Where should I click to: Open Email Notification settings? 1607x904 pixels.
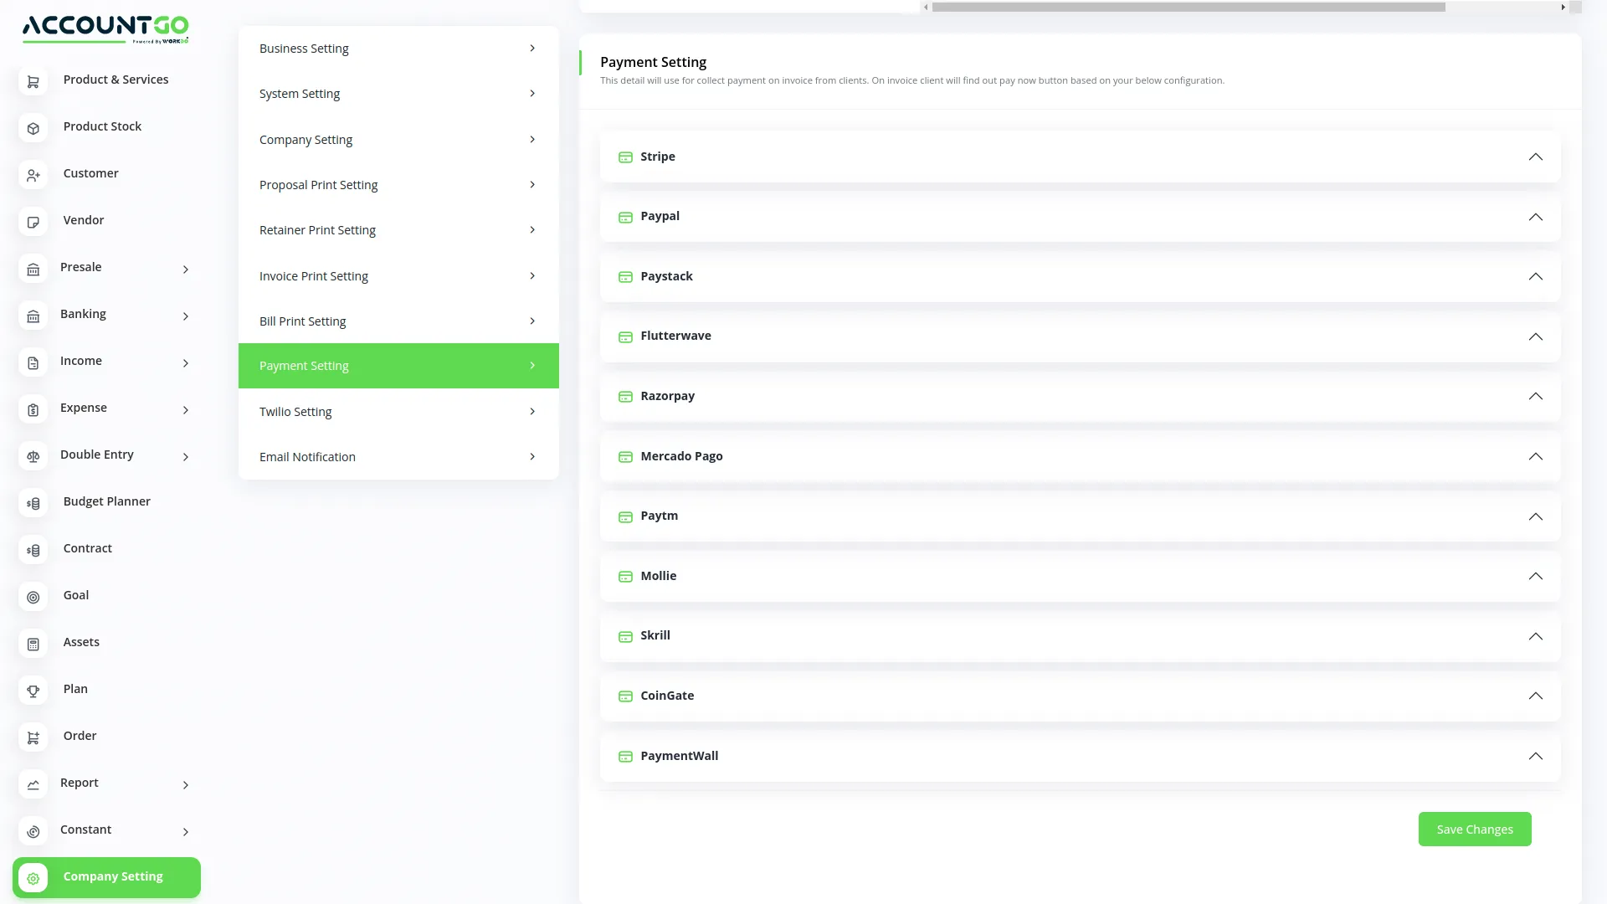tap(398, 456)
